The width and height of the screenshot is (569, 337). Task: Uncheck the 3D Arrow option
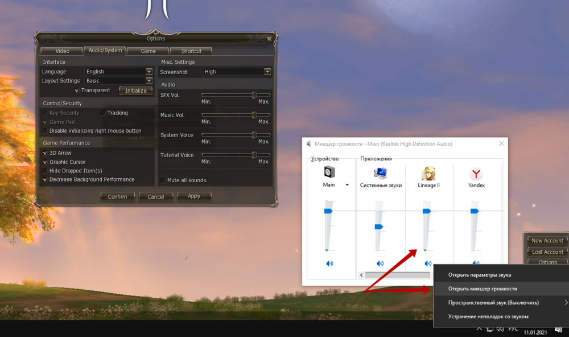click(x=45, y=153)
